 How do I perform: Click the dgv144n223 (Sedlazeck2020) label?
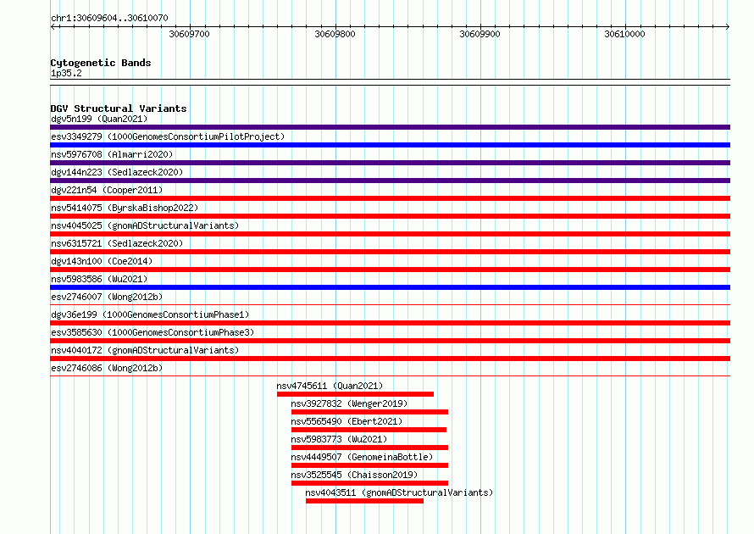click(x=117, y=172)
